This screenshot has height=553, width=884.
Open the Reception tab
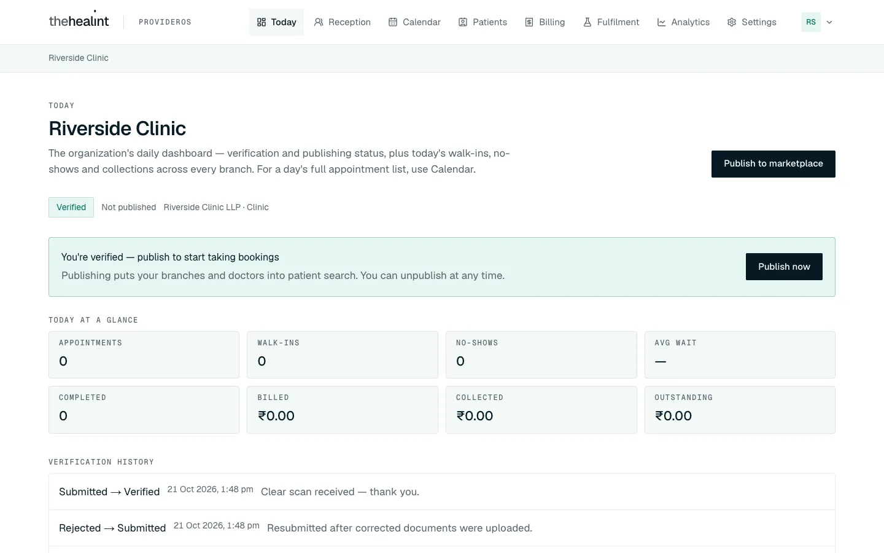click(343, 22)
